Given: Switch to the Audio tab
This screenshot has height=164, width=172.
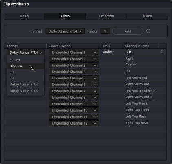Looking at the screenshot, I should click(x=65, y=16).
